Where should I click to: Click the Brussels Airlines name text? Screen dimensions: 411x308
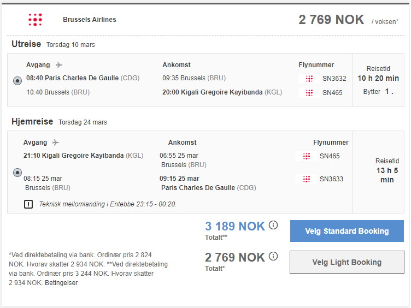pos(90,20)
